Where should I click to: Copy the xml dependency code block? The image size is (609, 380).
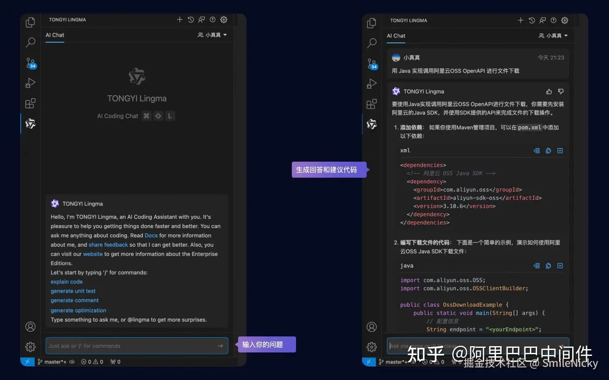click(548, 150)
